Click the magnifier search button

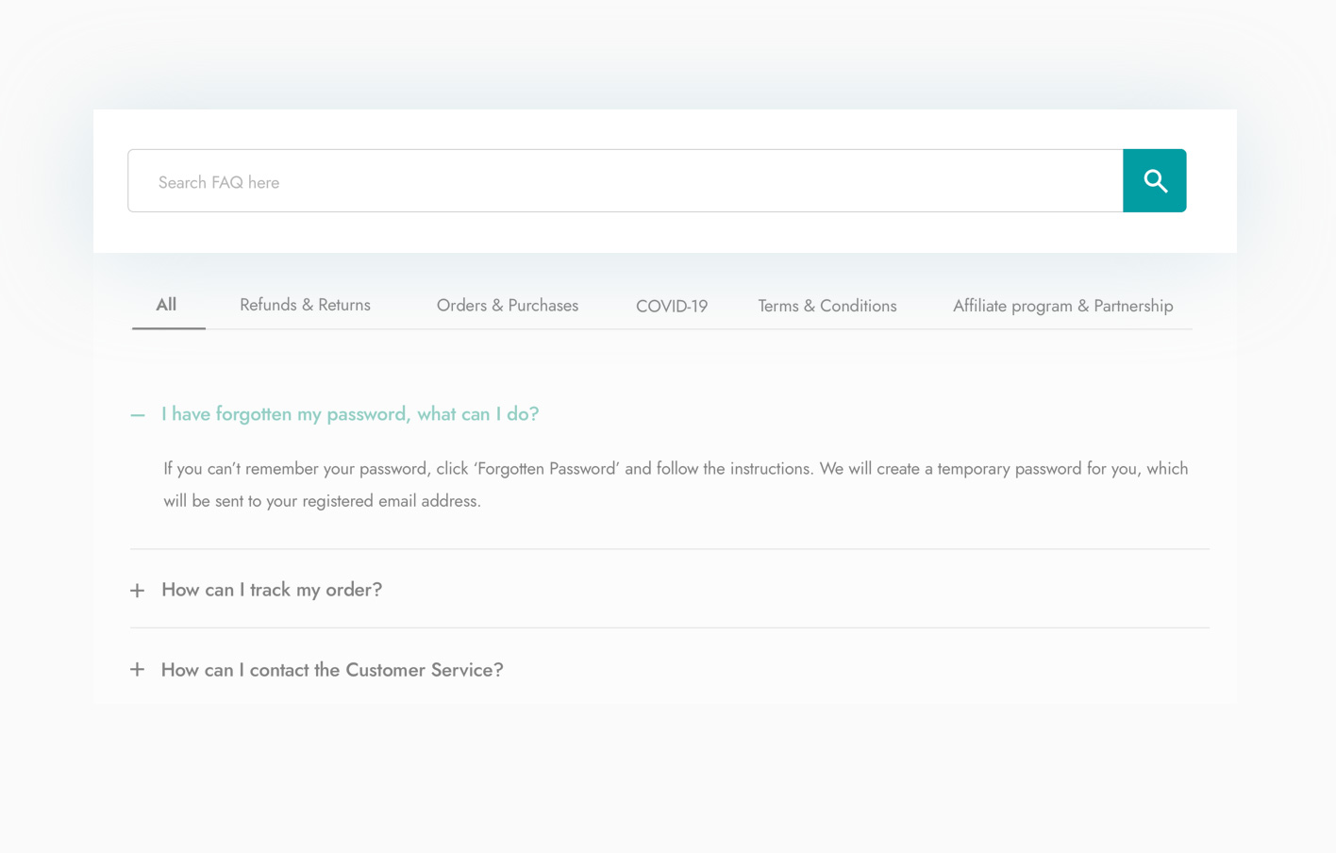(1154, 180)
